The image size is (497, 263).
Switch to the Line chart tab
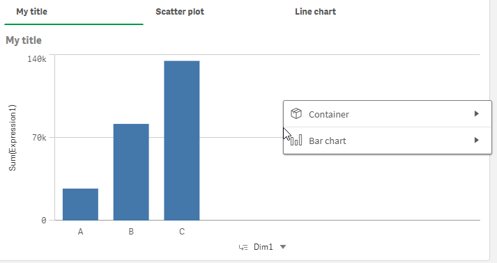point(315,12)
